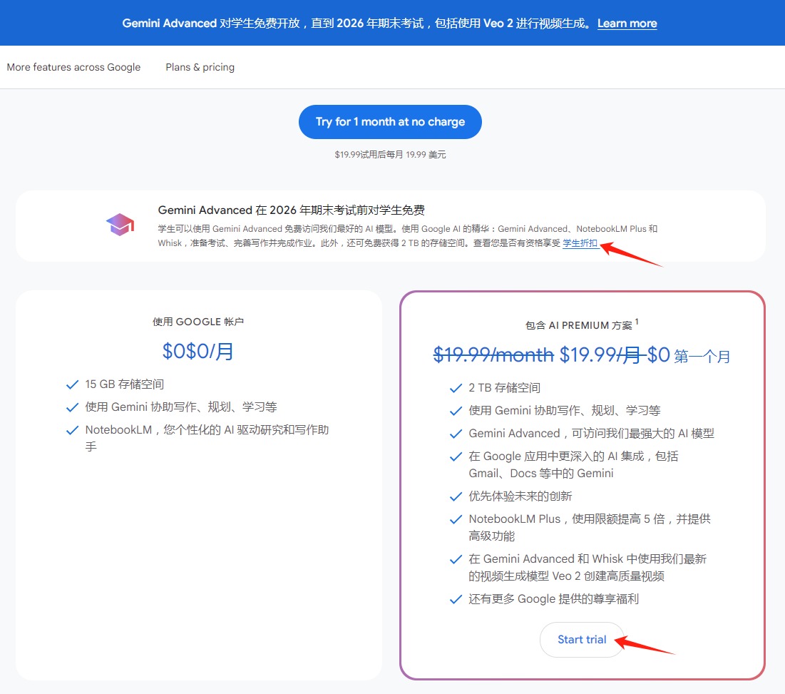This screenshot has width=785, height=694.
Task: Switch to Plans & pricing tab
Action: 200,67
